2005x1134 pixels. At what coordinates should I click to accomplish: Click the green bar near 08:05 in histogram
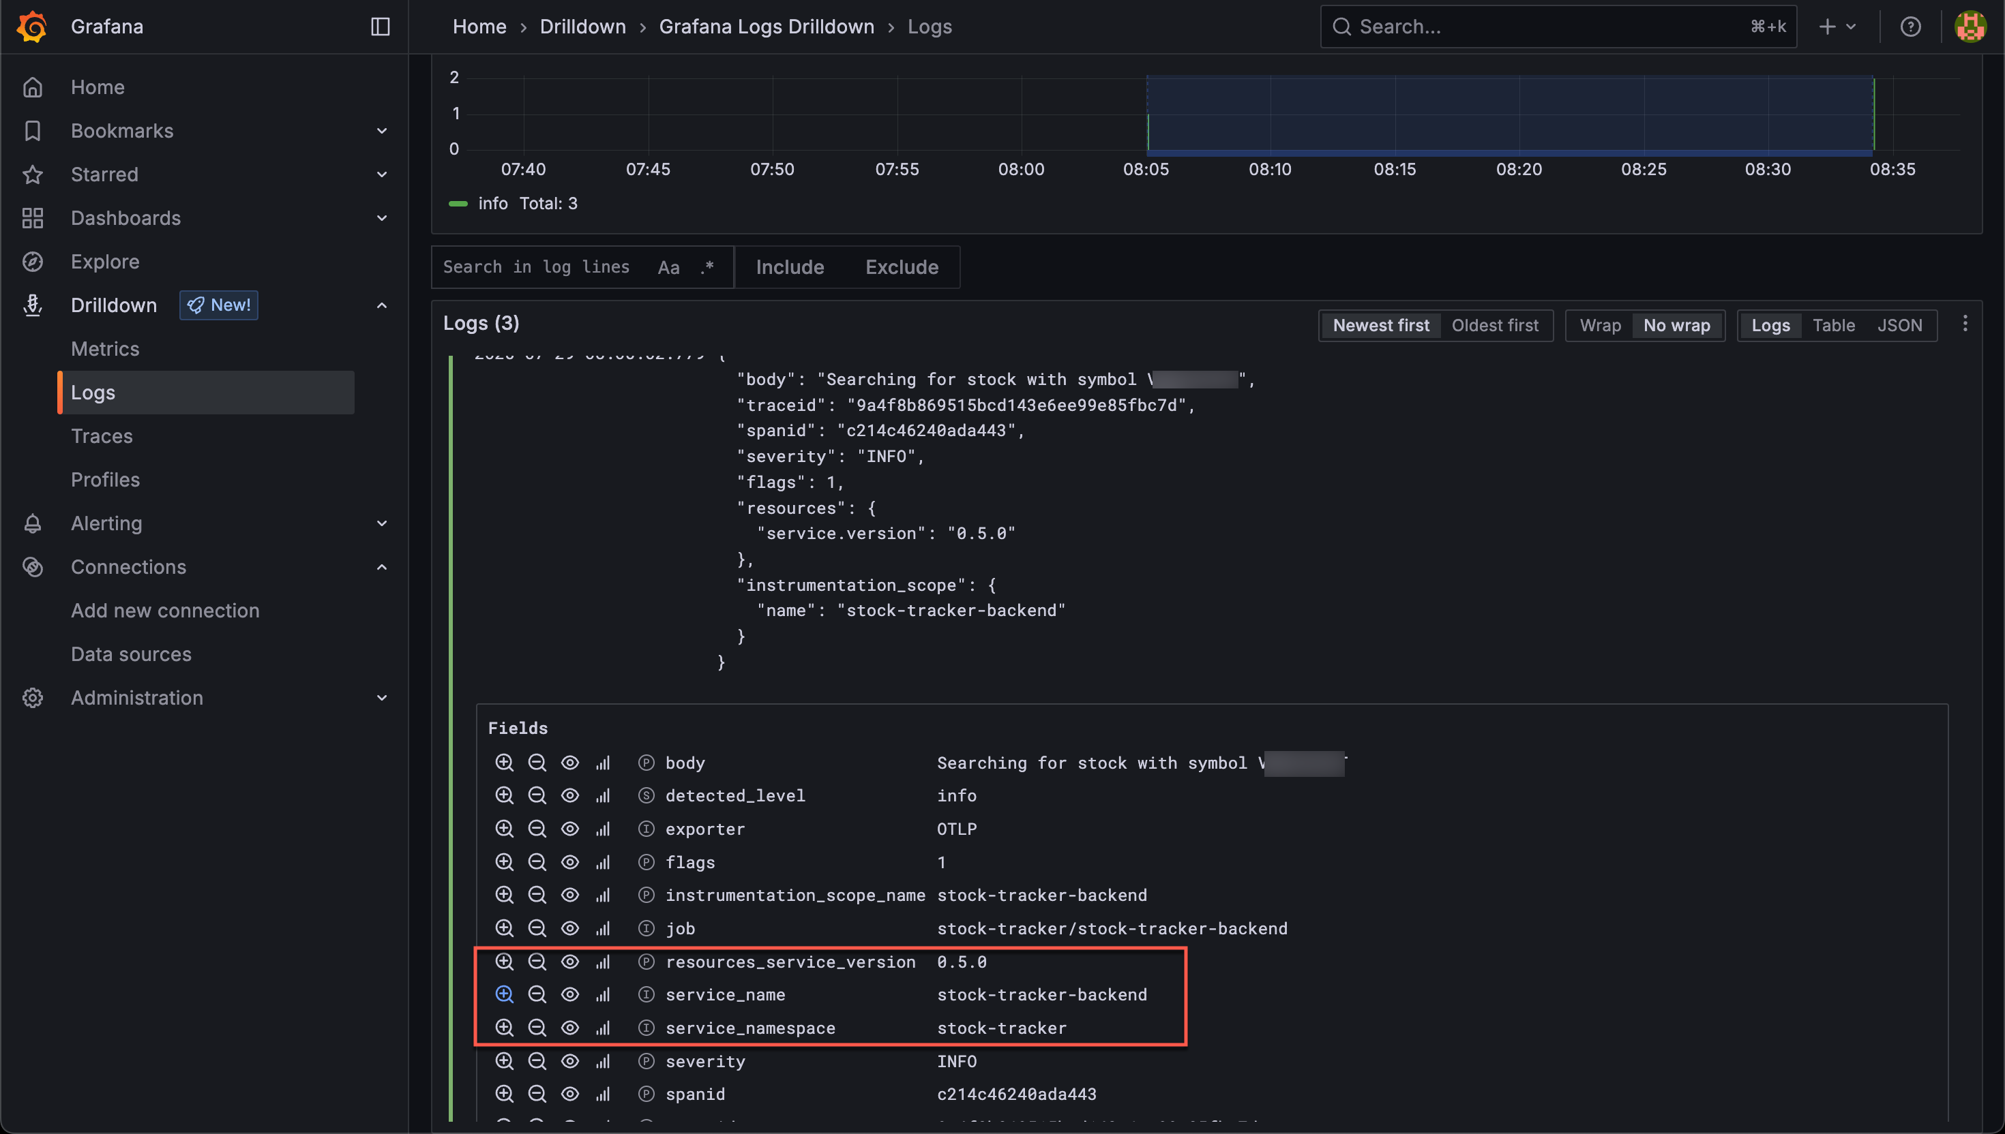(1148, 131)
